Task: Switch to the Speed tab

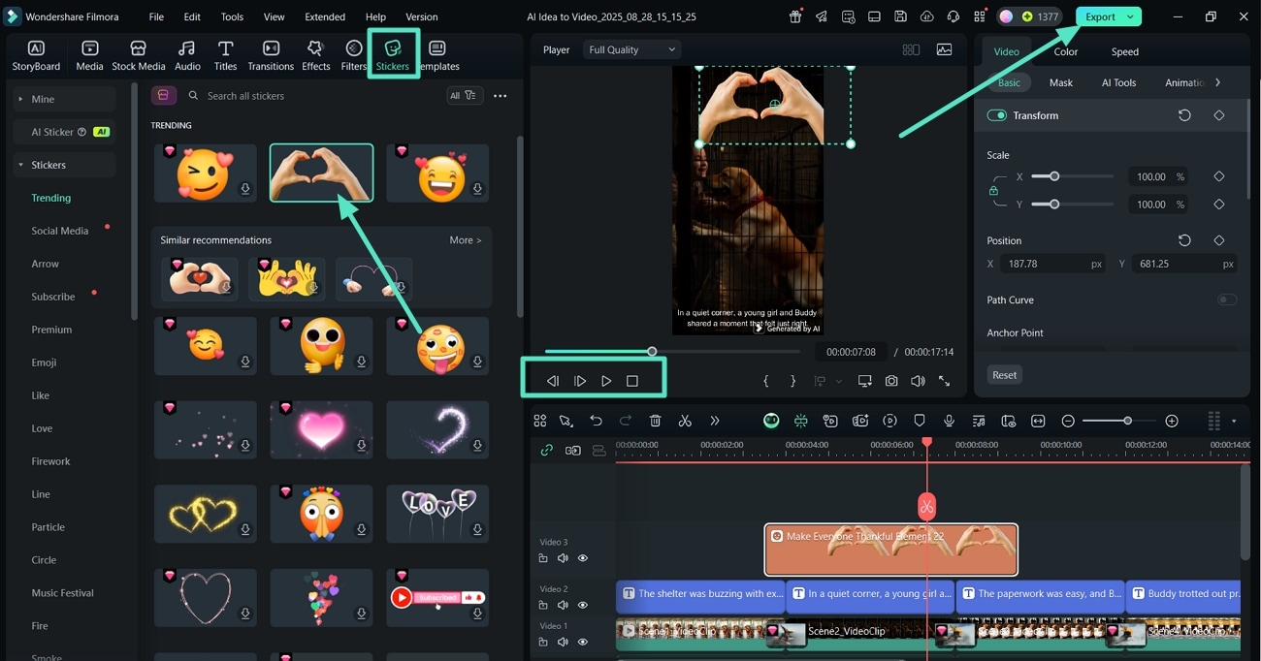Action: pos(1125,51)
